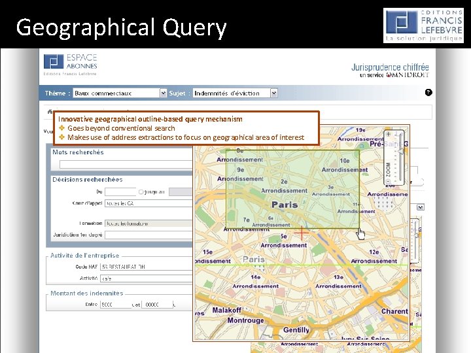
Task: Click the map zoom out minus icon
Action: click(389, 181)
